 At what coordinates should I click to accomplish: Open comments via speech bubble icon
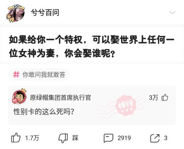click(x=109, y=138)
